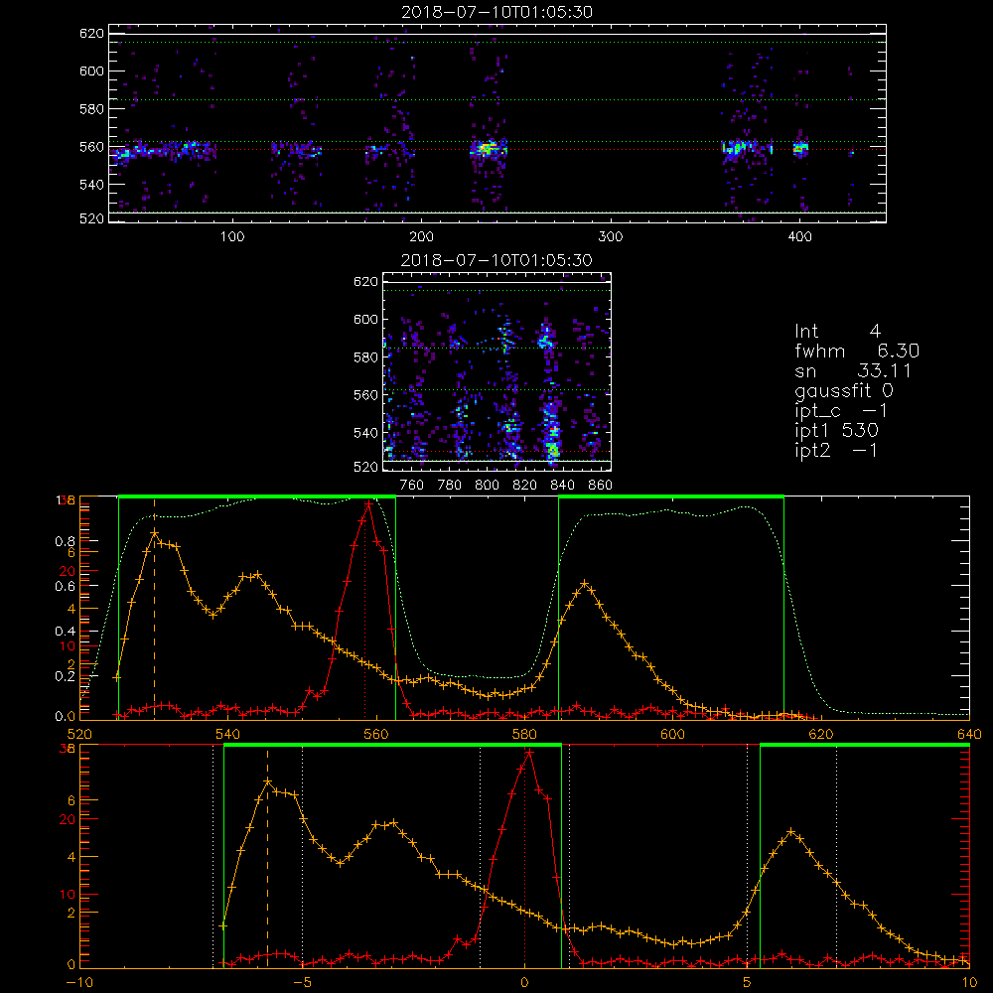Select the 'ipt1 530' readout line
This screenshot has height=993, width=993.
pyautogui.click(x=836, y=431)
